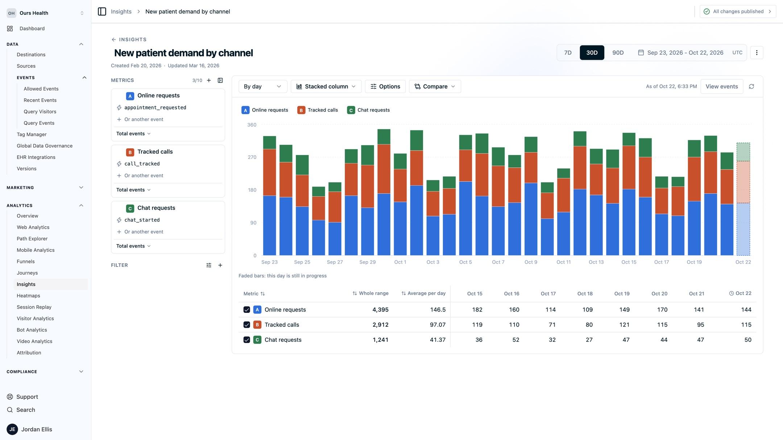Click the All changes published status

click(738, 12)
